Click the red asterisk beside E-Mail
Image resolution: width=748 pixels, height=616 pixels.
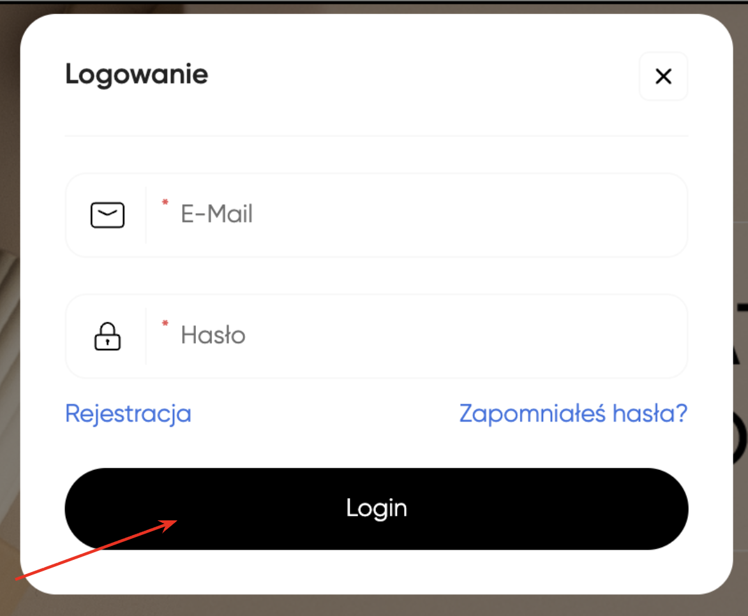click(x=165, y=202)
